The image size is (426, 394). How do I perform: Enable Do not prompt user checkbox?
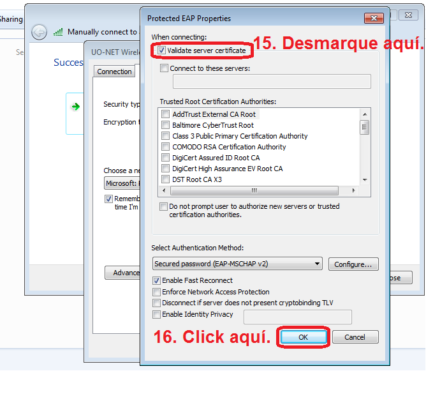pyautogui.click(x=164, y=207)
